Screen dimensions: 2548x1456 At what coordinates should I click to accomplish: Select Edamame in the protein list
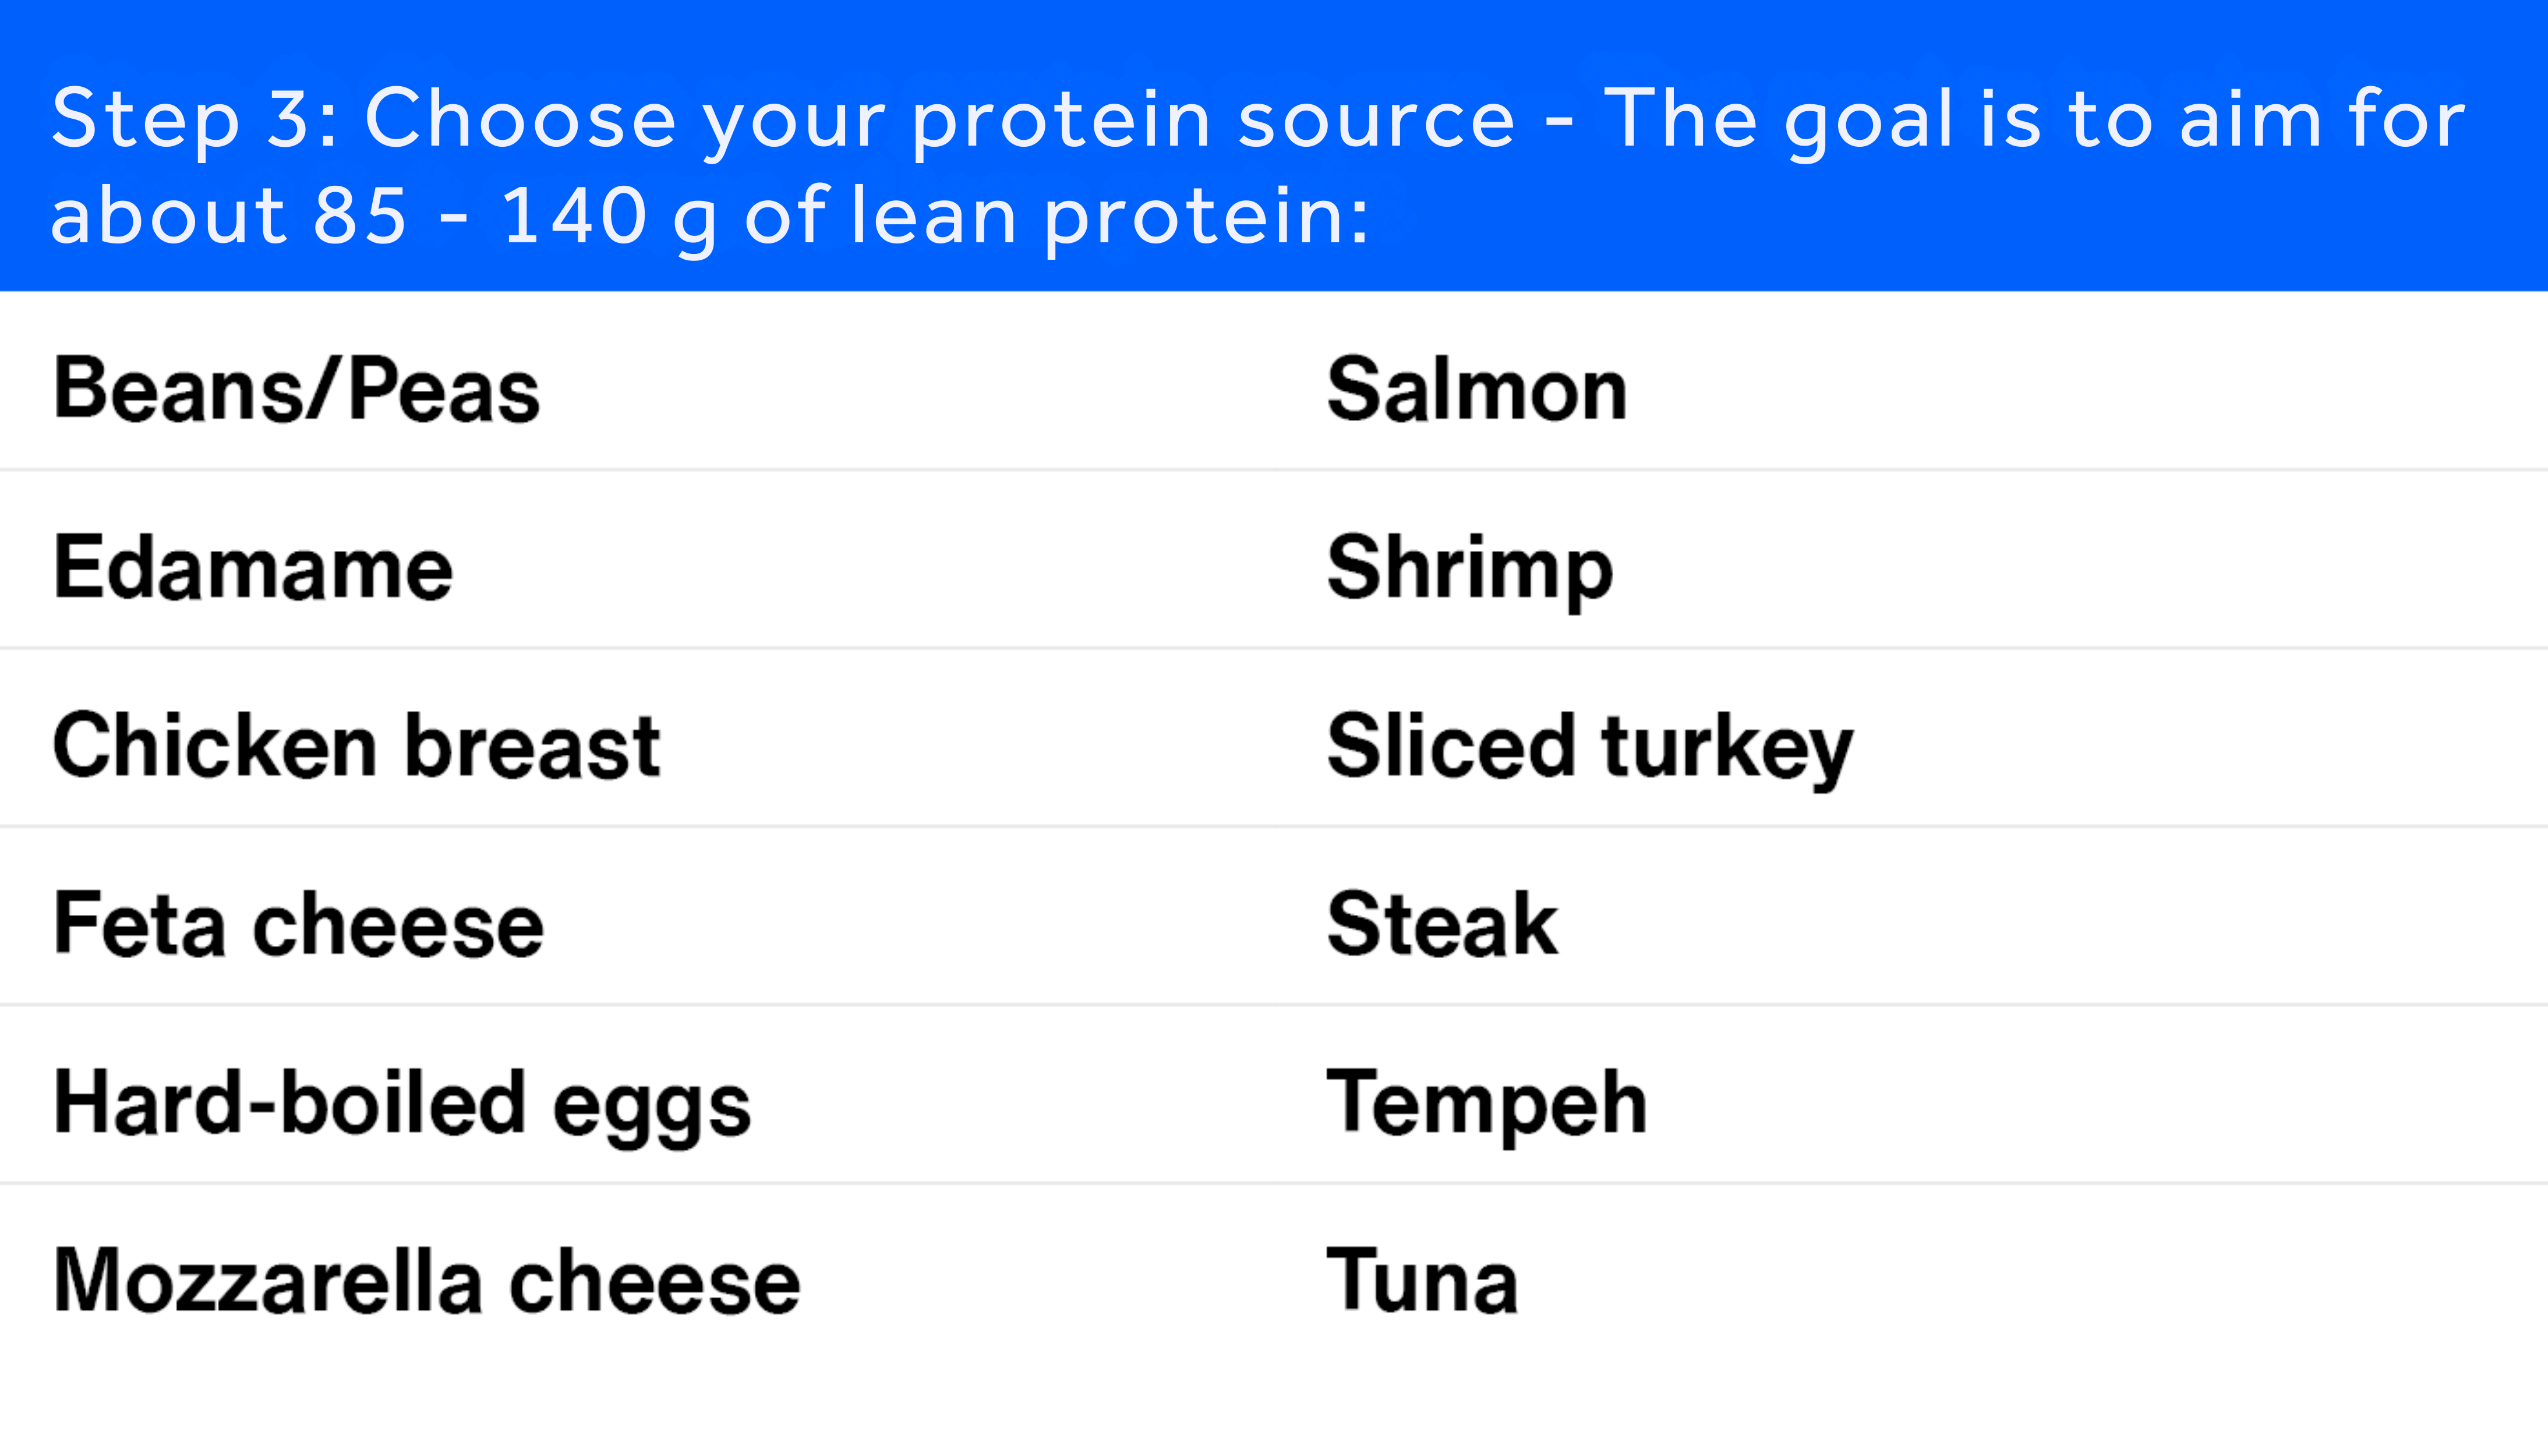253,568
